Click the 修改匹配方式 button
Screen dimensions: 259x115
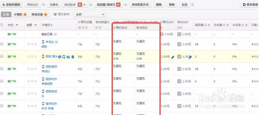140,5
